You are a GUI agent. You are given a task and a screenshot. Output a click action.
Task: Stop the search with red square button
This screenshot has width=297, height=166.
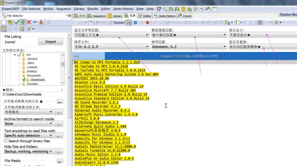click(x=147, y=23)
